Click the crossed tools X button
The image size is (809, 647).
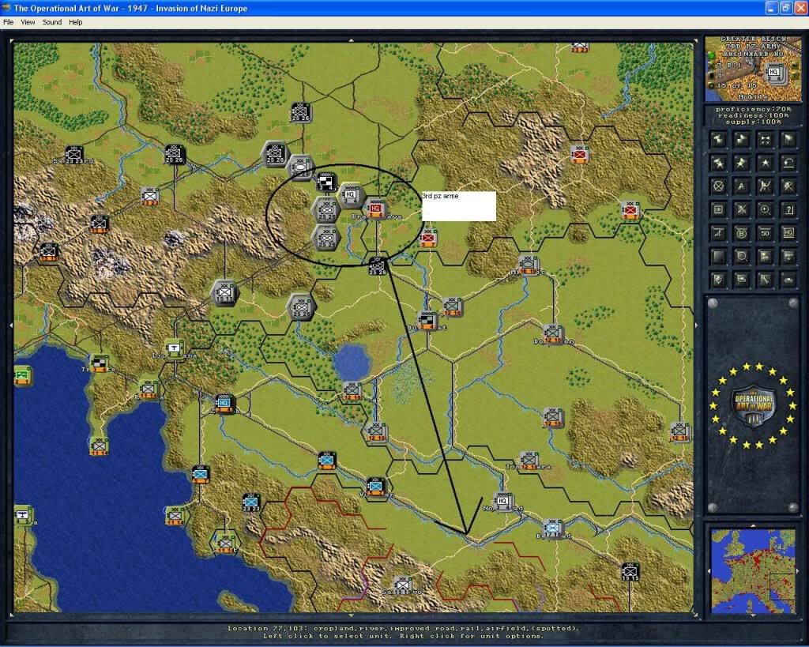(788, 186)
